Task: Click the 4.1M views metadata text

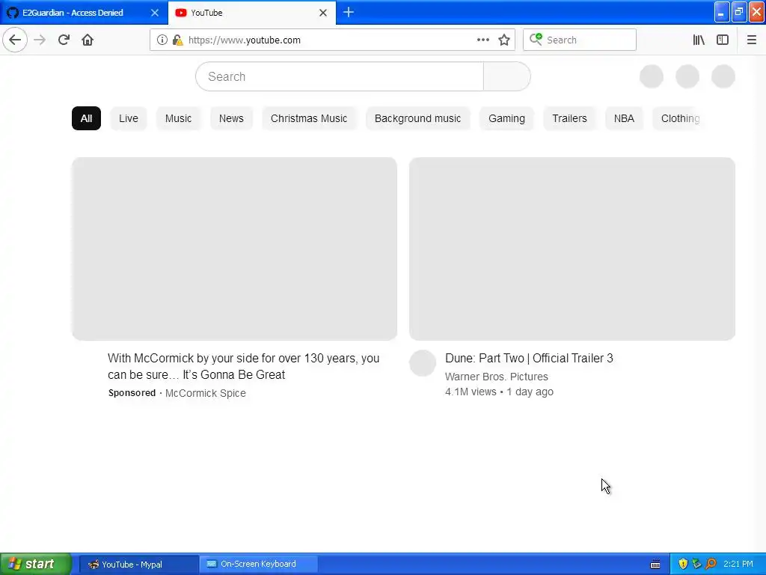Action: click(x=471, y=392)
